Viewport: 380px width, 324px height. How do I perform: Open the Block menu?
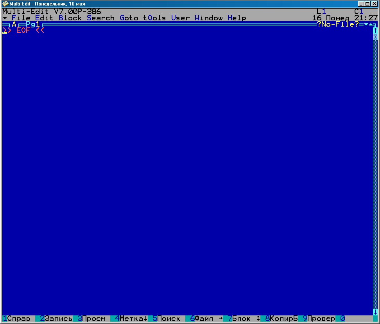(70, 18)
